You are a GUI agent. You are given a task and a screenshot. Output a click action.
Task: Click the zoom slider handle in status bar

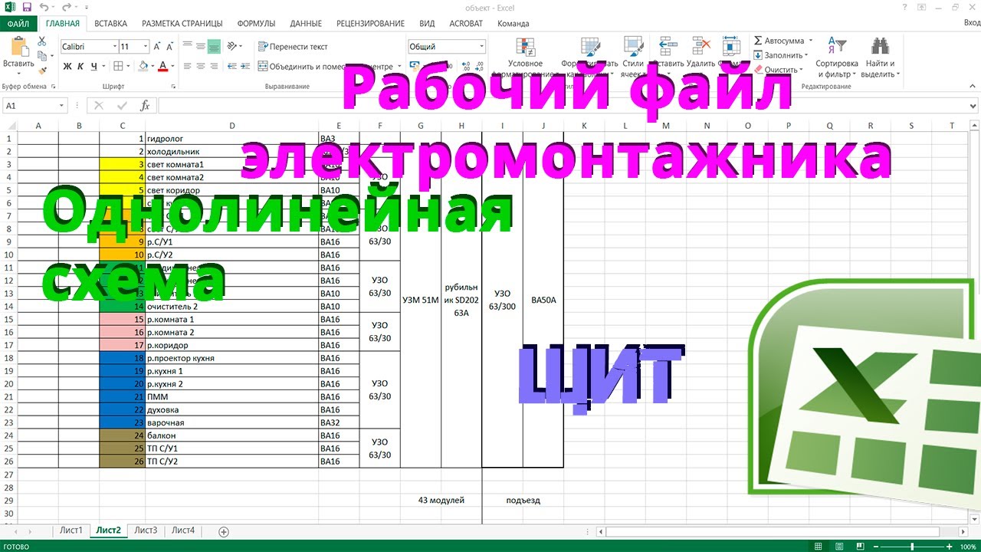point(911,546)
